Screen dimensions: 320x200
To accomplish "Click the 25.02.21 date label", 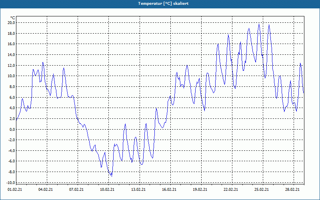I will pos(262,189).
